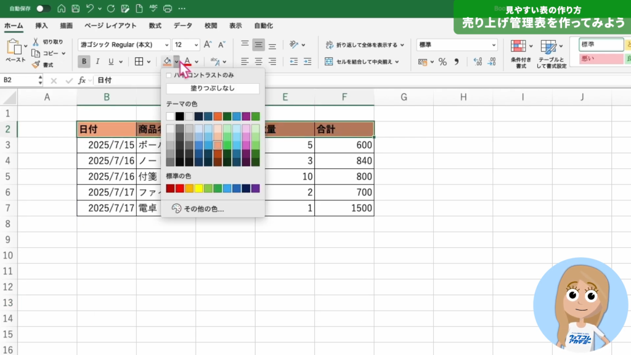Toggle Bold formatting button

tap(84, 62)
